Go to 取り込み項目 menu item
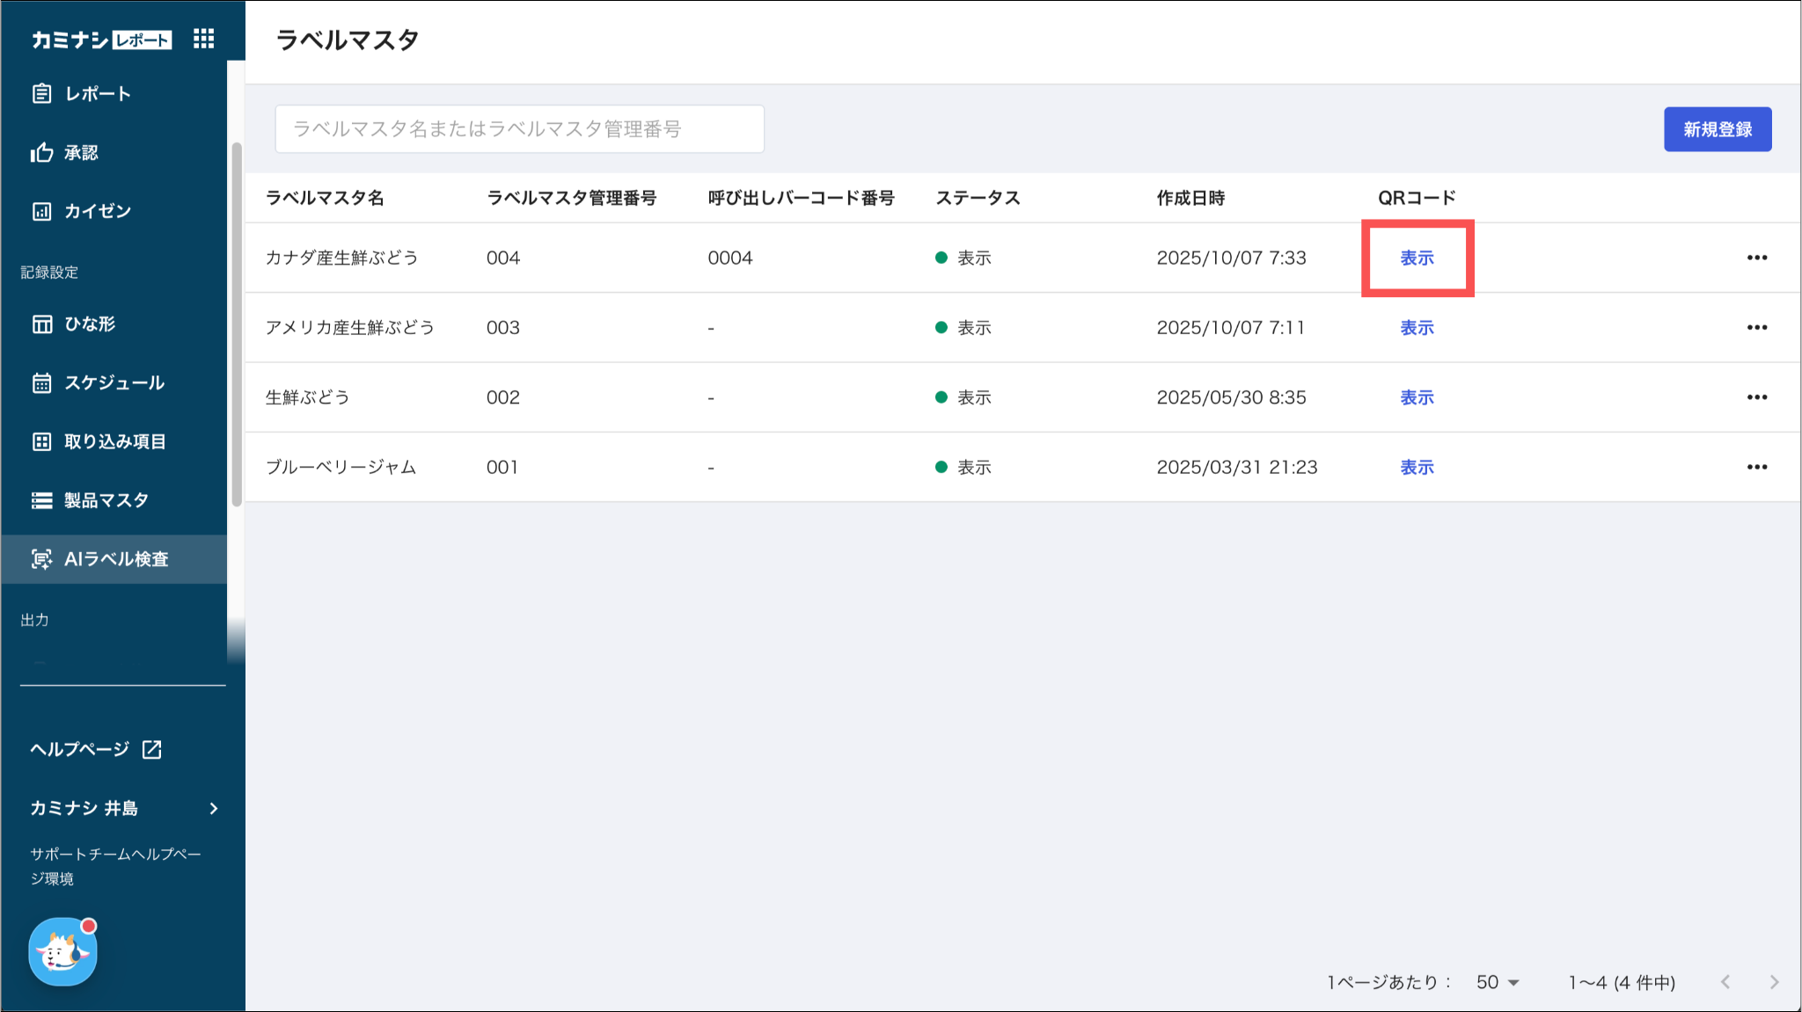The image size is (1802, 1012). tap(114, 441)
